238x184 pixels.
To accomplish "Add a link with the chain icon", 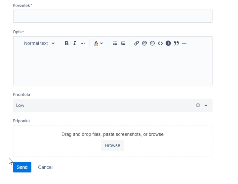I will [x=137, y=43].
